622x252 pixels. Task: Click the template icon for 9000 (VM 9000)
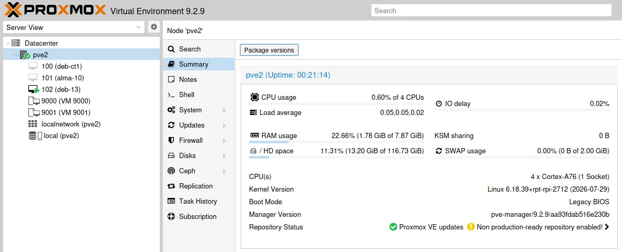34,101
